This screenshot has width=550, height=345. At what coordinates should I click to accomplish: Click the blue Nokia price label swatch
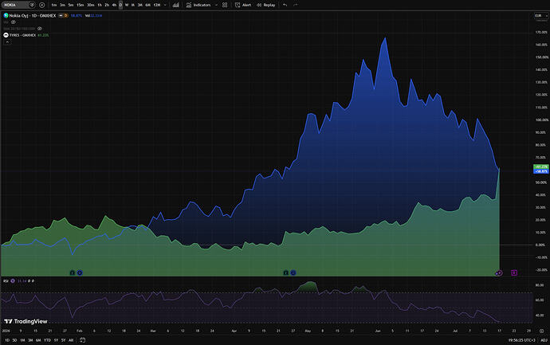click(541, 171)
